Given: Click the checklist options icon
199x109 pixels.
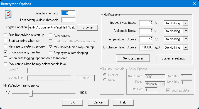Looking at the screenshot, I should [x=8, y=14].
